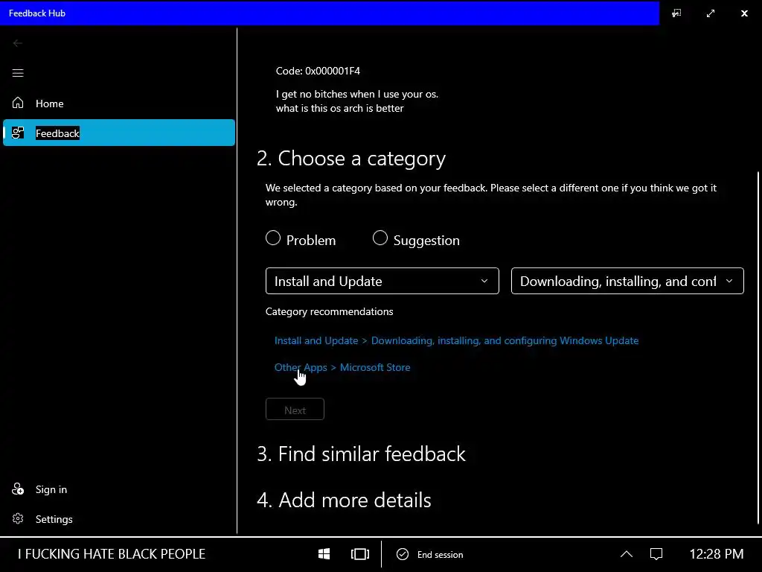
Task: Click the 12:28 PM taskbar clock
Action: pos(717,554)
